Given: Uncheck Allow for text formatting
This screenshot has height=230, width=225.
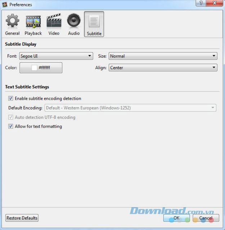Looking at the screenshot, I should coord(11,126).
